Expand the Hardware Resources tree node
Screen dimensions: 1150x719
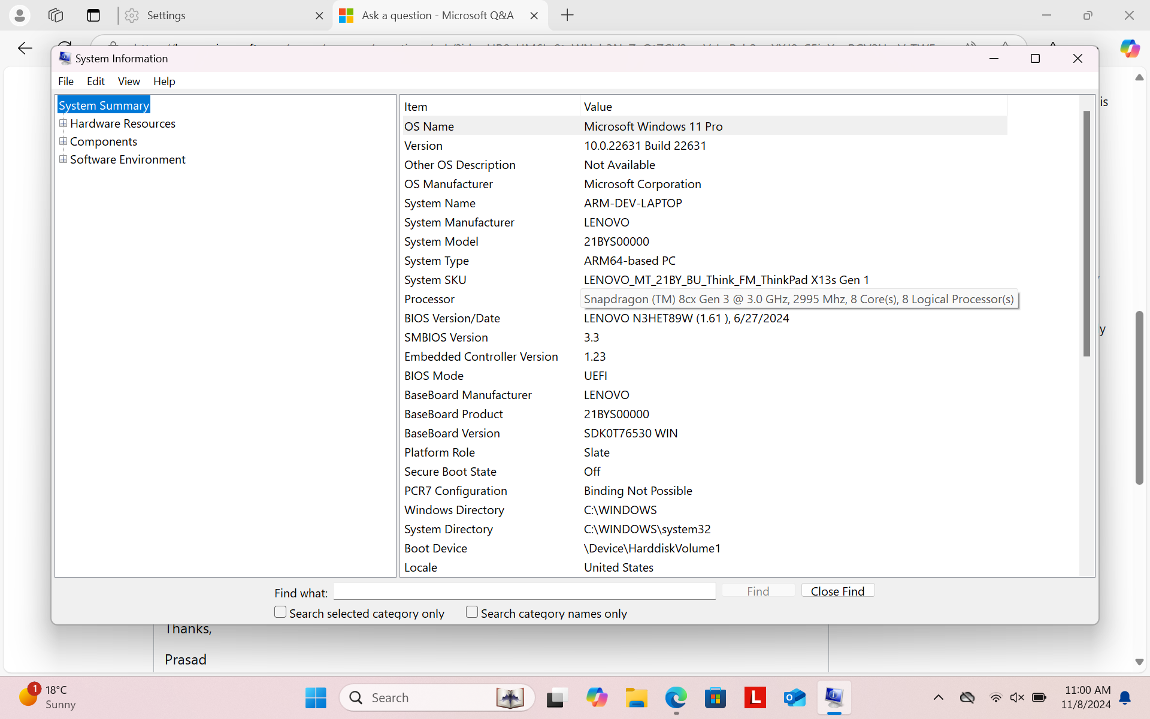pyautogui.click(x=63, y=123)
